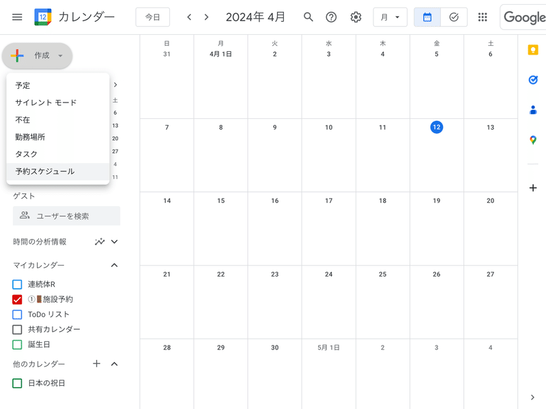Select 予約スケジュール menu item
This screenshot has height=409, width=546.
[58, 171]
